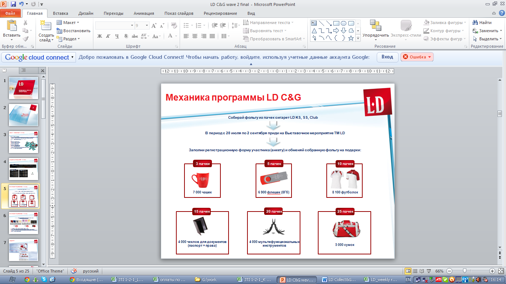Select slide 3 thumbnail
506x284 pixels.
click(24, 142)
